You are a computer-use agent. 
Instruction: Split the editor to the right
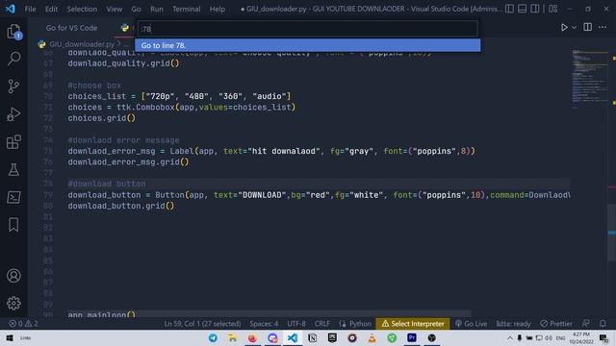pos(588,27)
